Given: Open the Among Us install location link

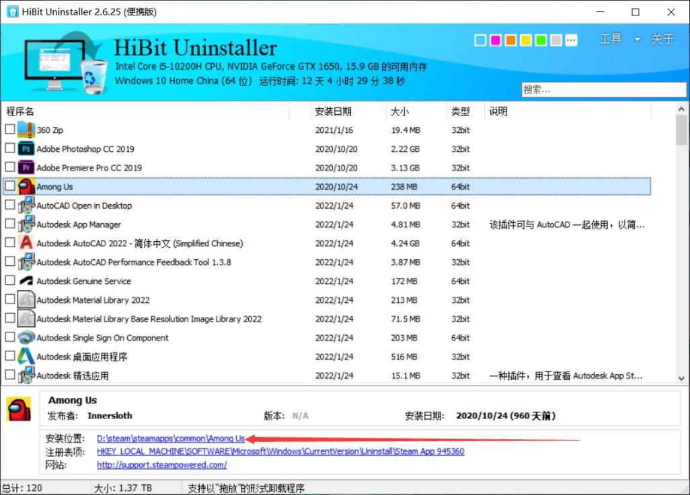Looking at the screenshot, I should (171, 439).
